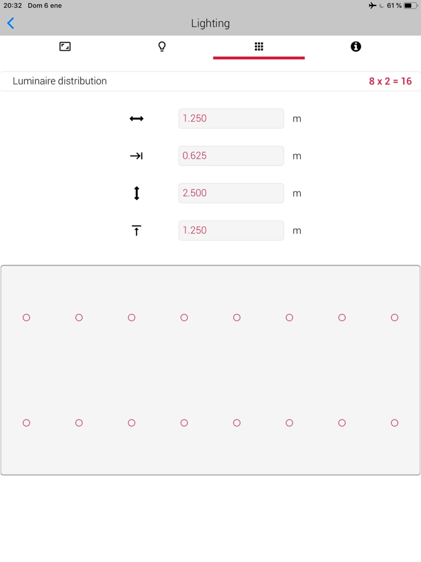Viewport: 421px width, 562px height.
Task: Click the red 8 x 2 = 16 count
Action: point(390,81)
